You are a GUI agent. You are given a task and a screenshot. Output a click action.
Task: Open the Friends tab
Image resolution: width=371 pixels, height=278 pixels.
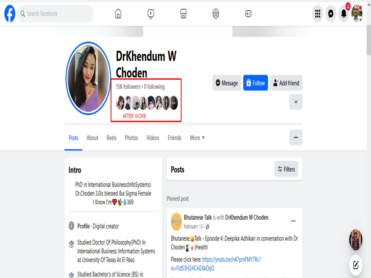click(x=174, y=138)
